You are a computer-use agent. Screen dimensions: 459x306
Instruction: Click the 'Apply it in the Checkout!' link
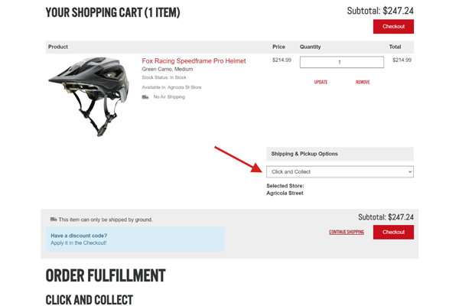(x=79, y=243)
